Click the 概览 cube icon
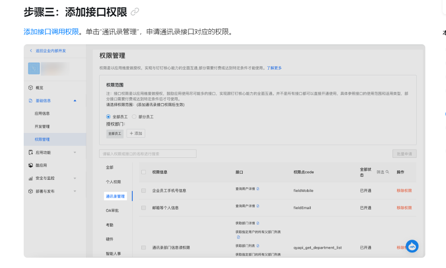Image resolution: width=446 pixels, height=268 pixels. [x=31, y=88]
